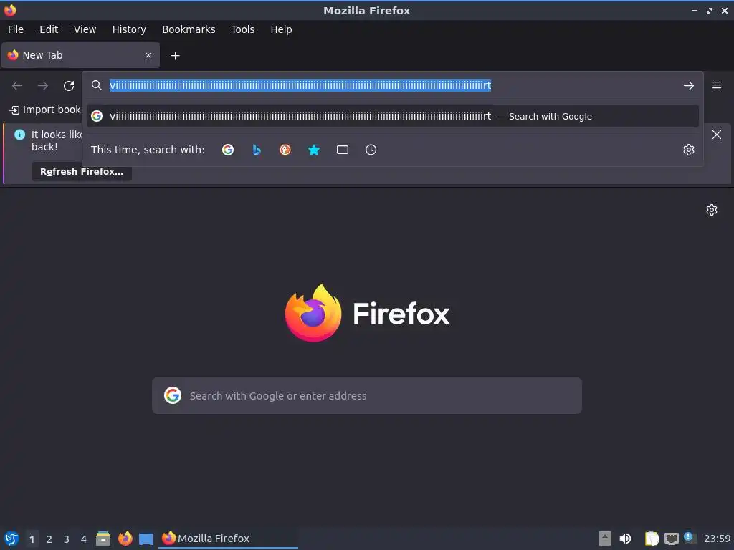Launch Firefox from the taskbar quicklaunch
This screenshot has height=550, width=734.
pyautogui.click(x=125, y=539)
